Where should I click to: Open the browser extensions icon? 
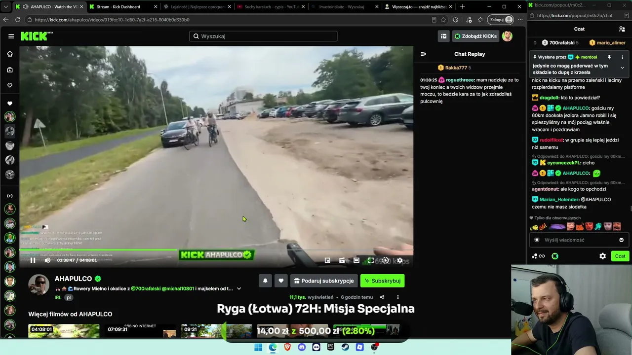pyautogui.click(x=455, y=20)
